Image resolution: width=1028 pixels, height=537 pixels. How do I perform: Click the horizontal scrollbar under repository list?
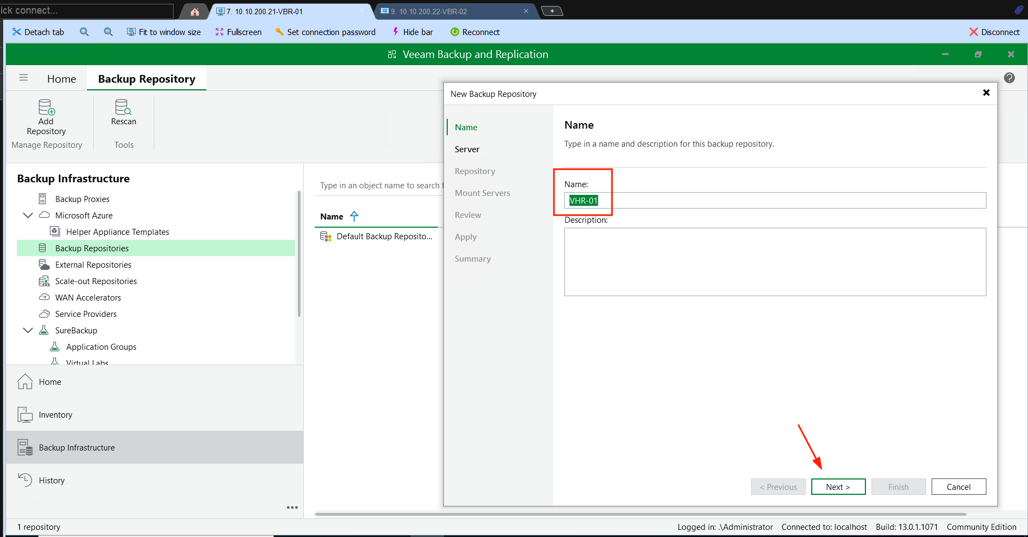pos(640,514)
